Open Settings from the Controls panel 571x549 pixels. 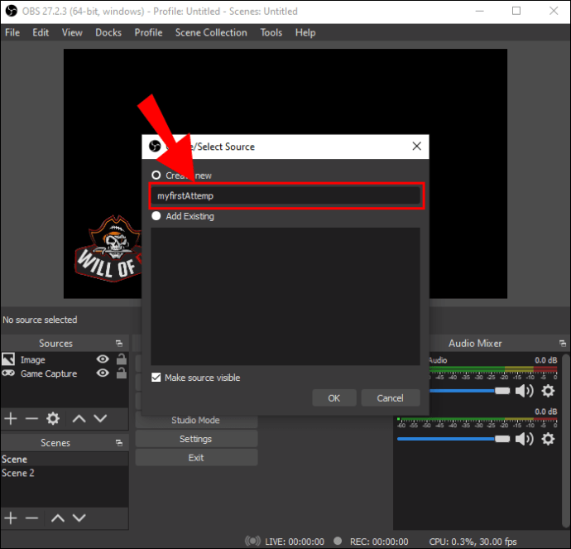(196, 439)
